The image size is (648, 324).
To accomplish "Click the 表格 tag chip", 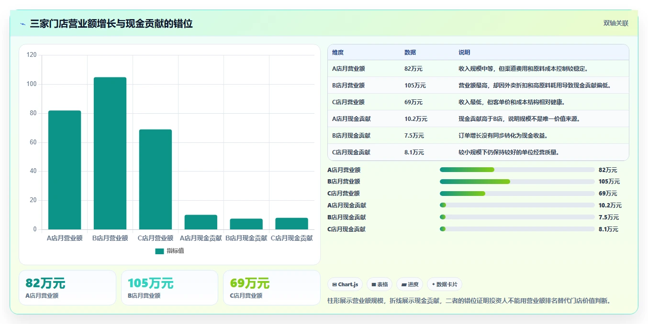I will click(x=380, y=284).
